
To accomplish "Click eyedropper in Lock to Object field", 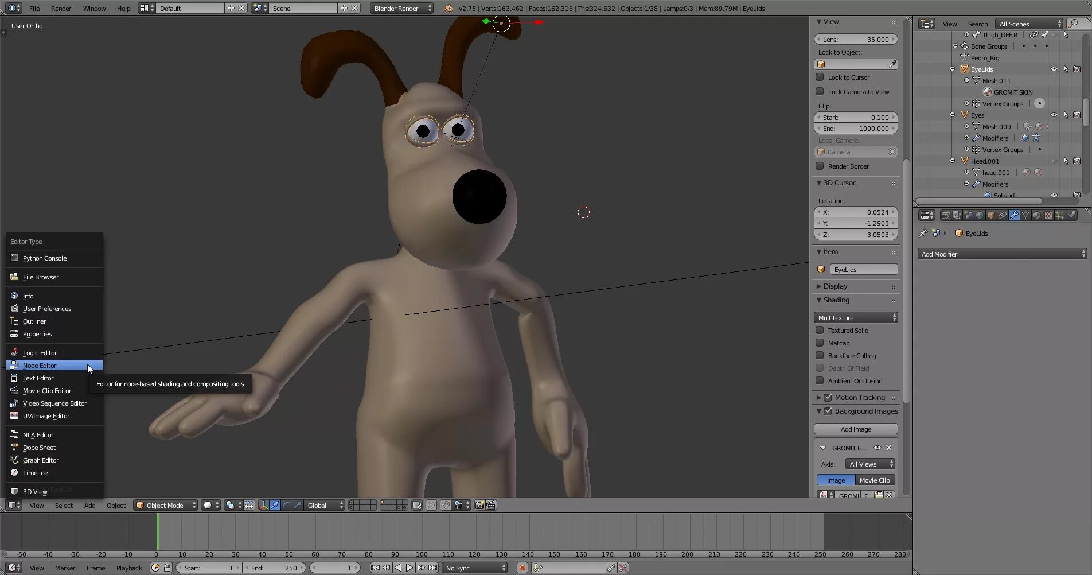I will [892, 64].
